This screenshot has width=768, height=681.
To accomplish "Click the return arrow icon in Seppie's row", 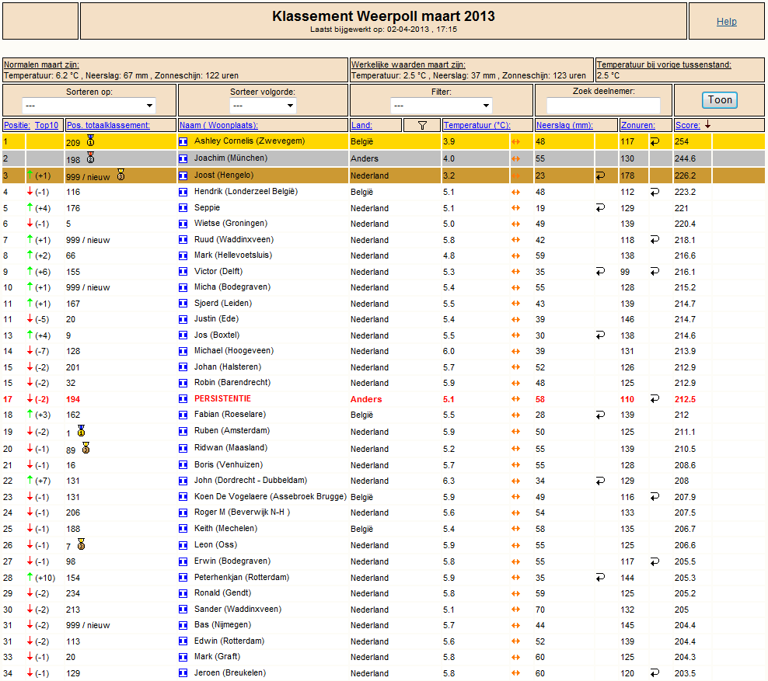I will [x=601, y=208].
